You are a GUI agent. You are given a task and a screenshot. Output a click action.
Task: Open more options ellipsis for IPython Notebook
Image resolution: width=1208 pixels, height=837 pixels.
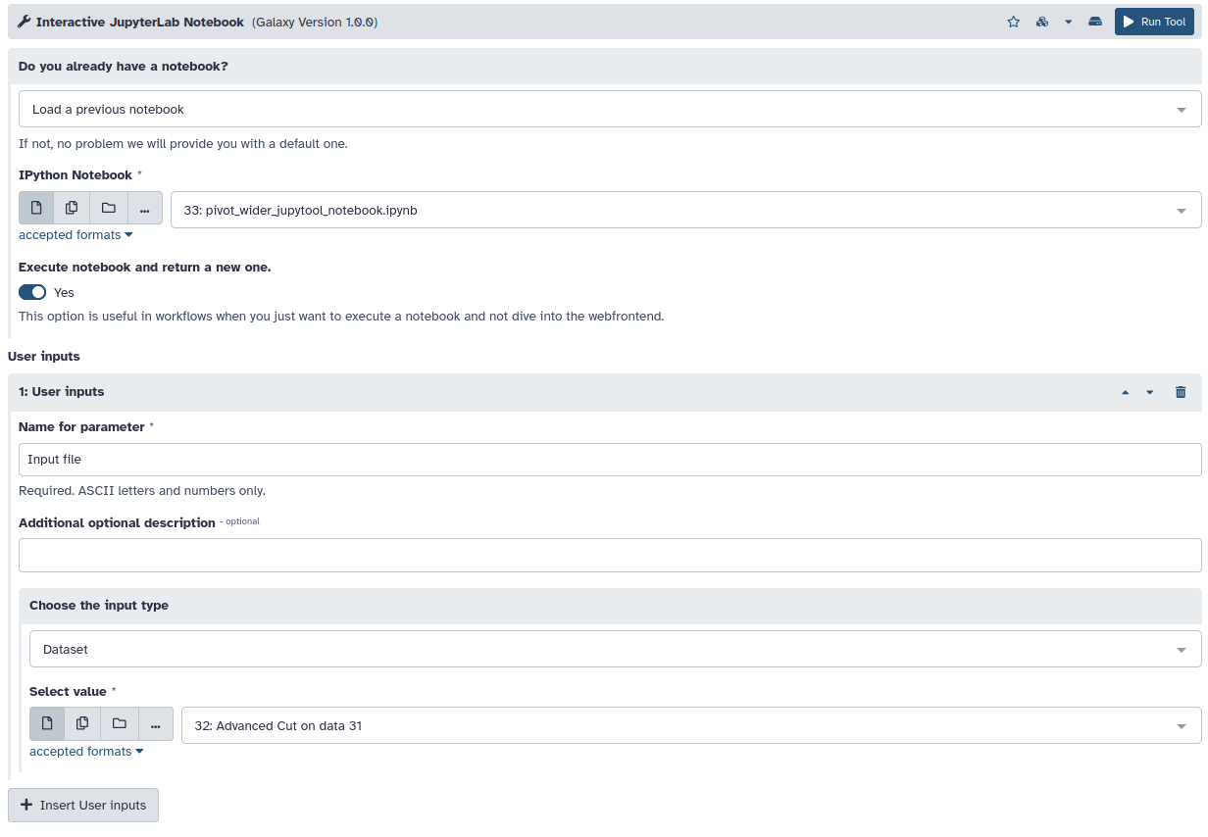pyautogui.click(x=144, y=208)
